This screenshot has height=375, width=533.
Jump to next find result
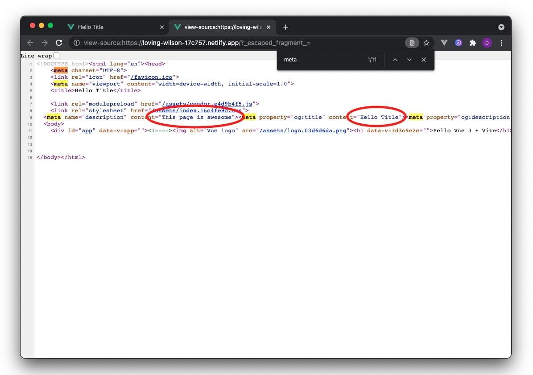tap(409, 60)
